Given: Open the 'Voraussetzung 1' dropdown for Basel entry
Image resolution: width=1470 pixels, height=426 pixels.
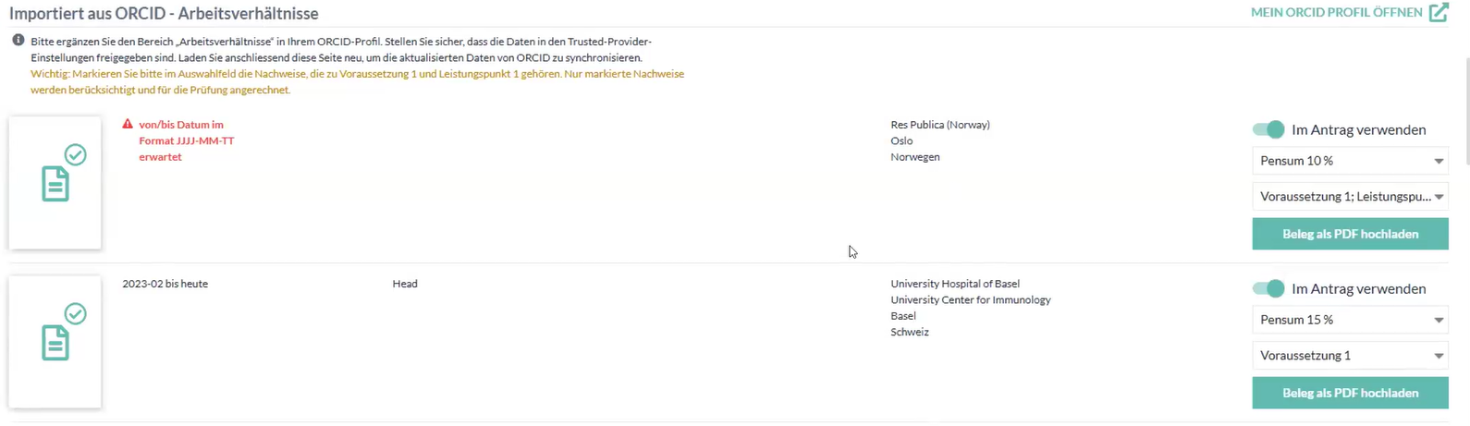Looking at the screenshot, I should point(1350,355).
